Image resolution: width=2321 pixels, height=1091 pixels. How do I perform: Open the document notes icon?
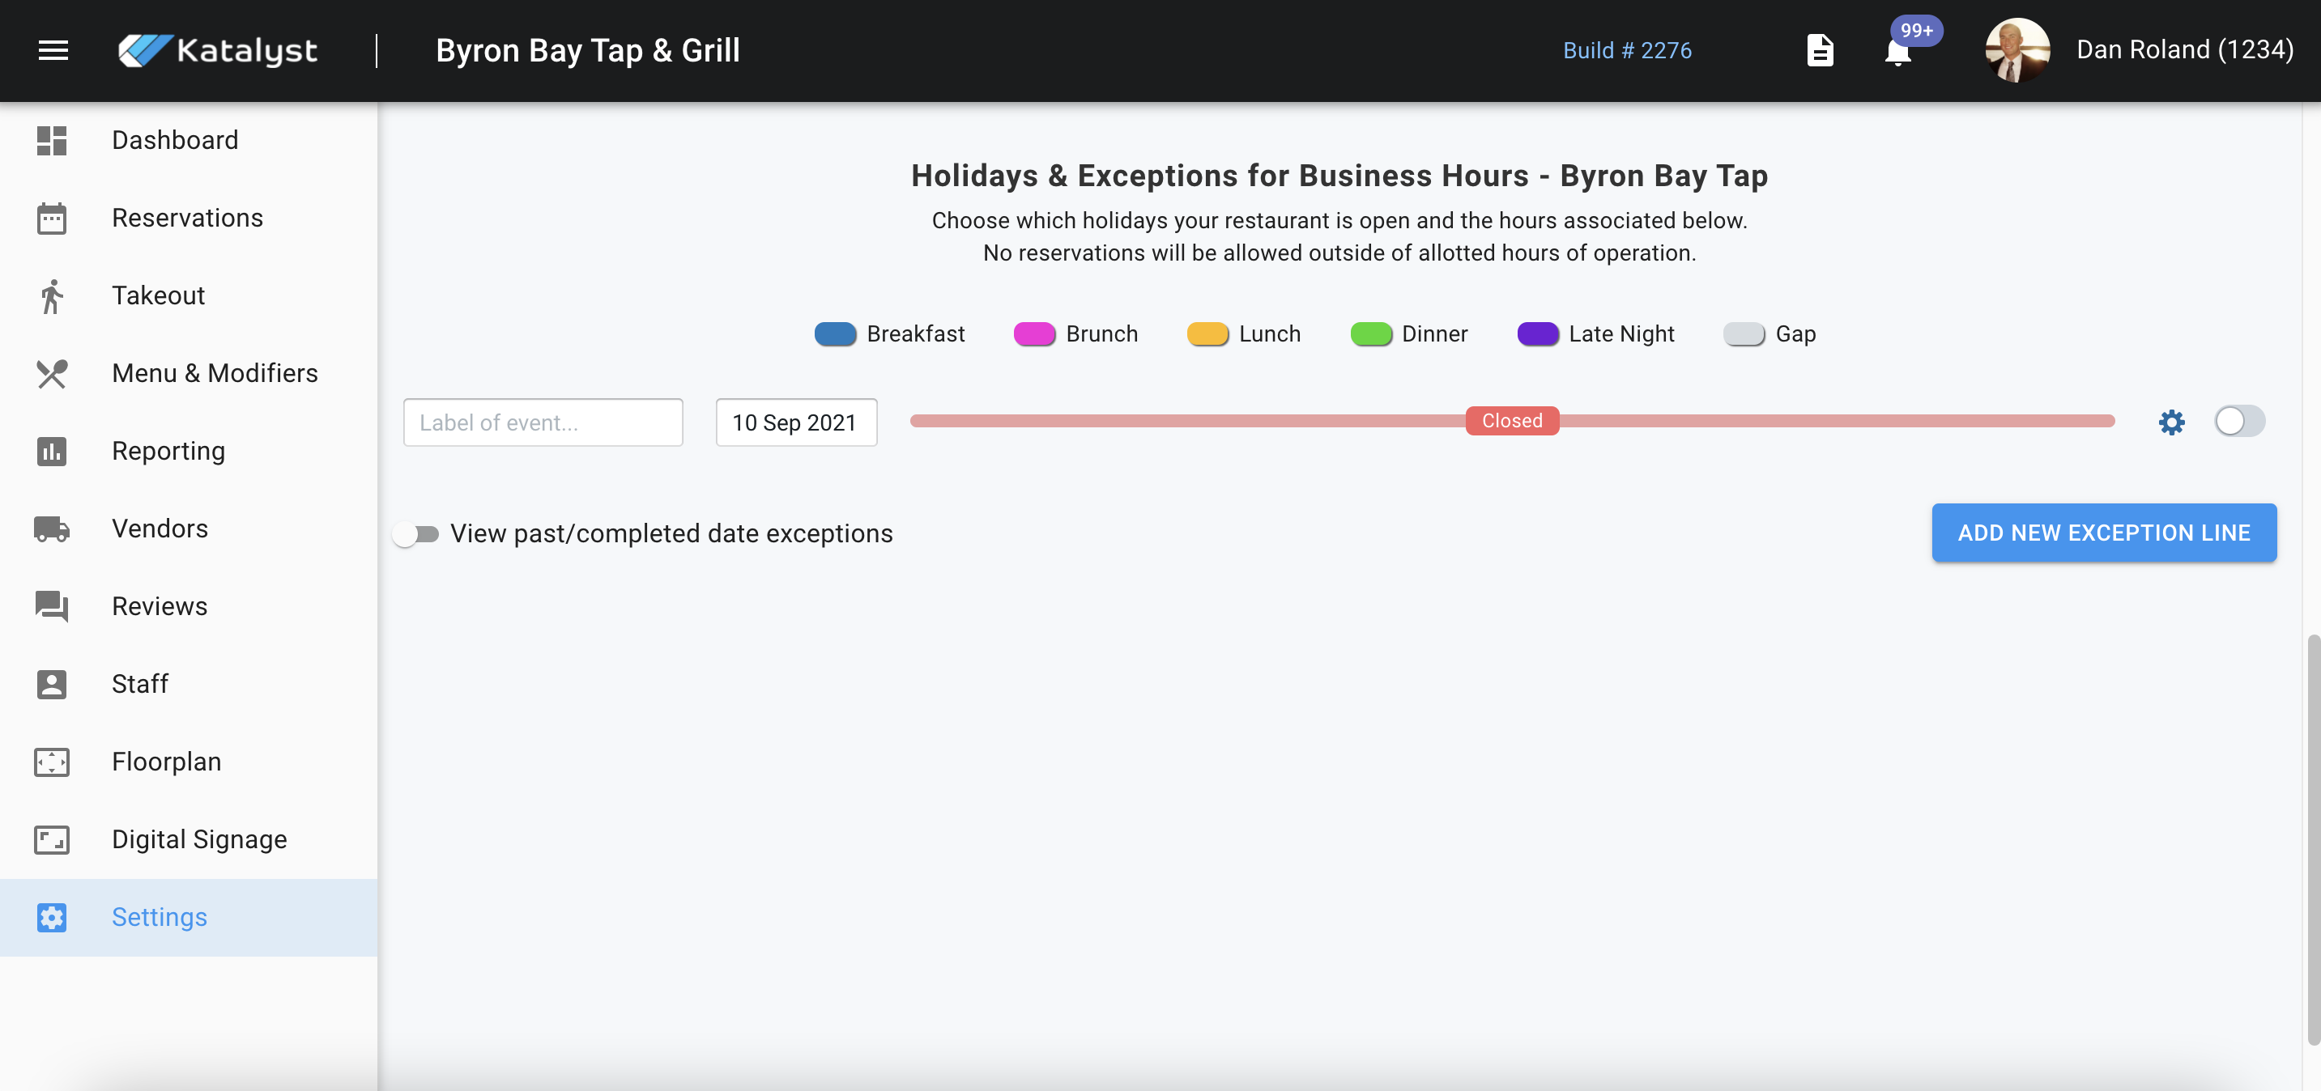(1820, 50)
